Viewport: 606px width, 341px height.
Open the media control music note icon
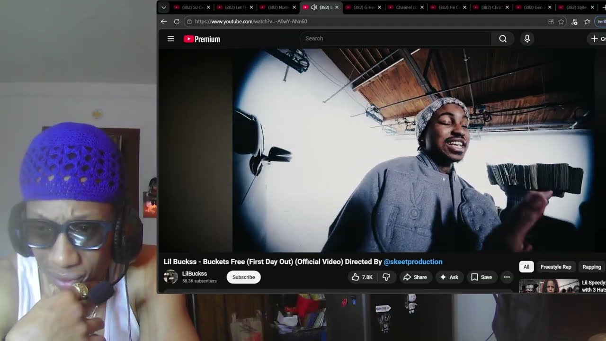click(x=574, y=21)
